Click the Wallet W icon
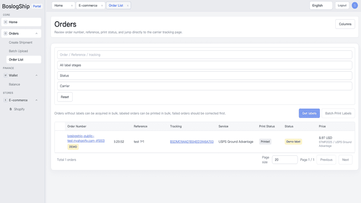Viewport: 361px width, 203px height. coord(6,75)
